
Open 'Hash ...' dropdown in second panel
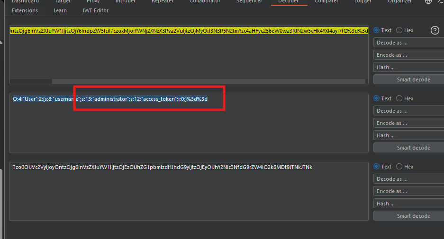click(408, 135)
